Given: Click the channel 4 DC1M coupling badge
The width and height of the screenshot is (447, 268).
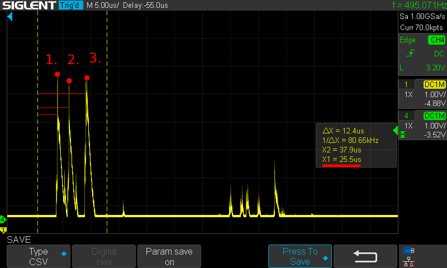Looking at the screenshot, I should pyautogui.click(x=435, y=116).
